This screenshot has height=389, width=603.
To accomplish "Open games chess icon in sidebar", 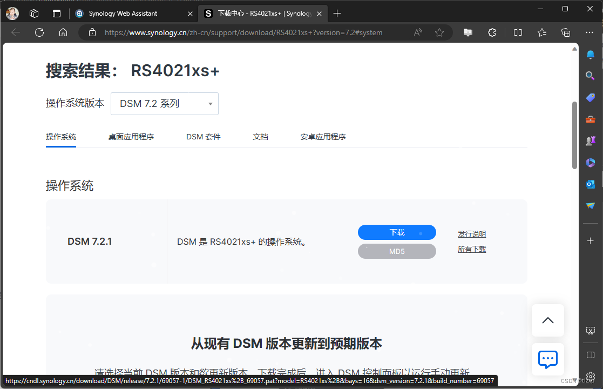I will click(590, 141).
